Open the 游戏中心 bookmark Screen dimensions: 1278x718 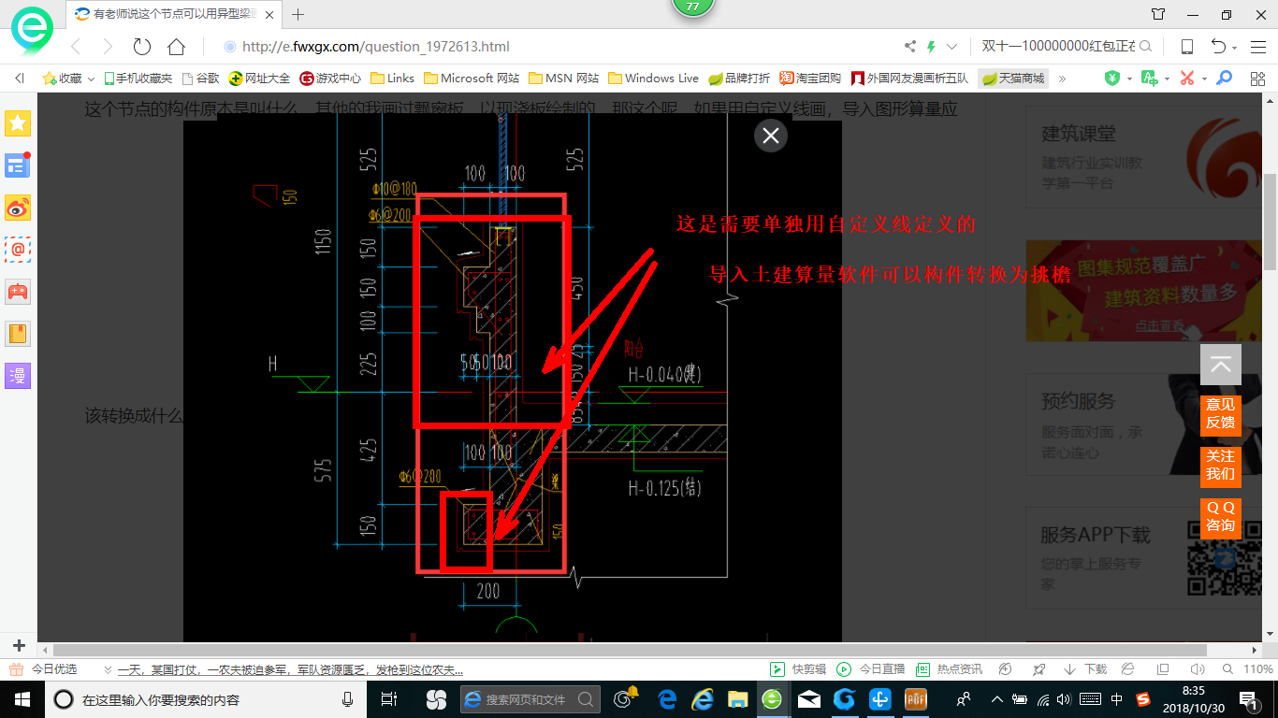(x=330, y=79)
